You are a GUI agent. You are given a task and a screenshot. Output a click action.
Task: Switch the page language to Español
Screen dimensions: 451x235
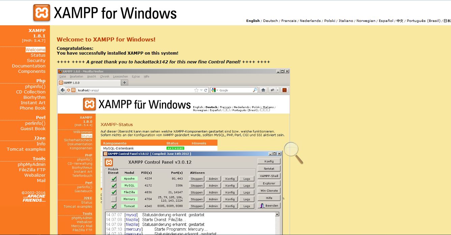click(386, 21)
